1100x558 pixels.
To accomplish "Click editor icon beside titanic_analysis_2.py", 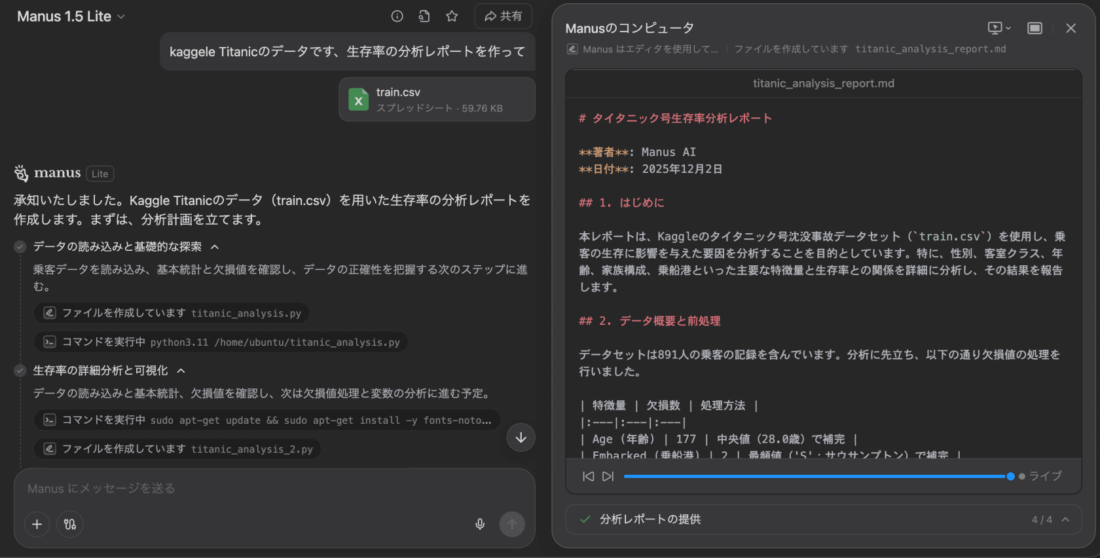I will point(49,449).
